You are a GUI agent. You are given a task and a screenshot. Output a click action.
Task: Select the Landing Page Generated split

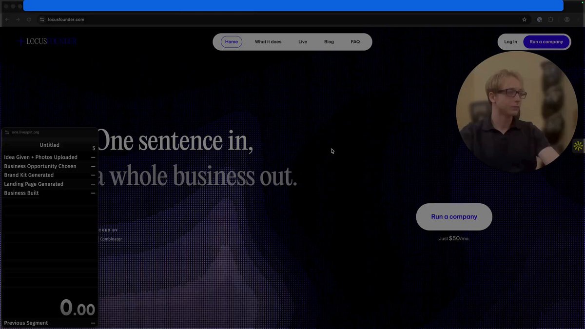click(49, 184)
